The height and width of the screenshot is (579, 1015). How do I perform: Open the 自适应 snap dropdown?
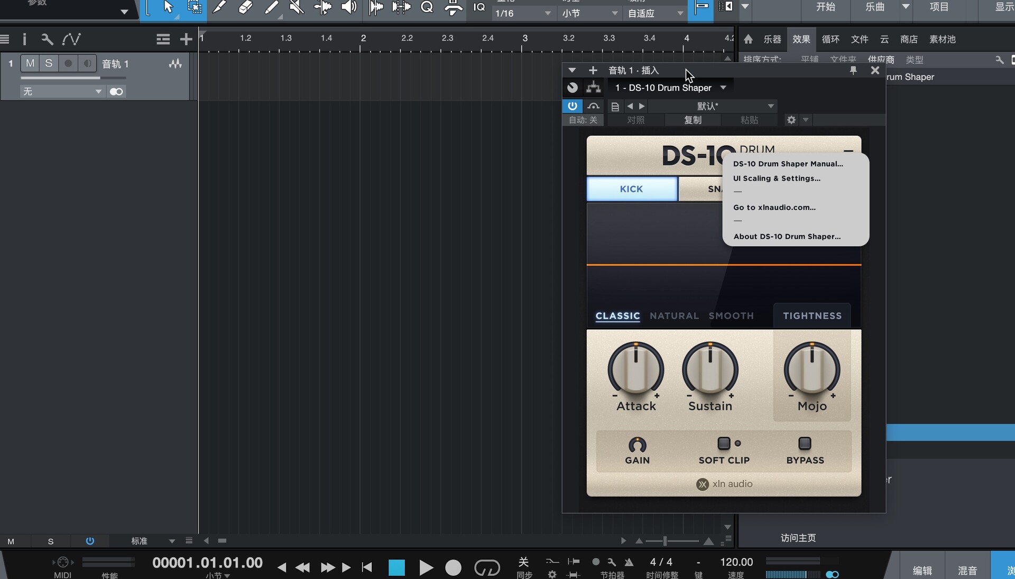(655, 13)
